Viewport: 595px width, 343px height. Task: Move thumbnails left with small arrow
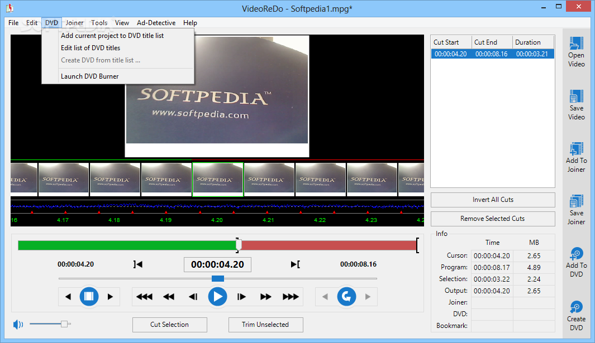[68, 297]
